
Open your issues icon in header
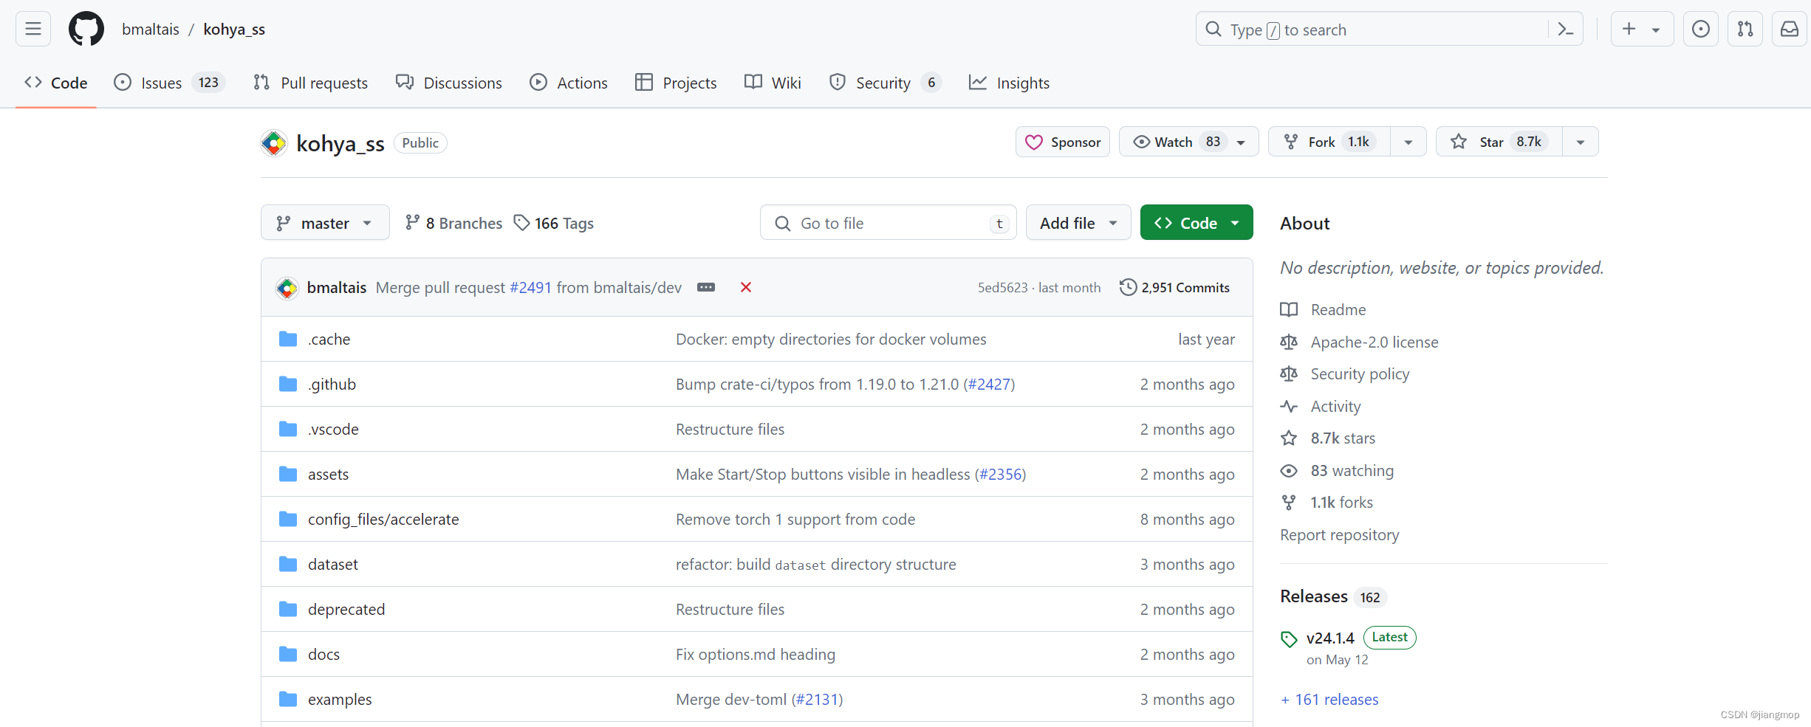(x=1701, y=29)
